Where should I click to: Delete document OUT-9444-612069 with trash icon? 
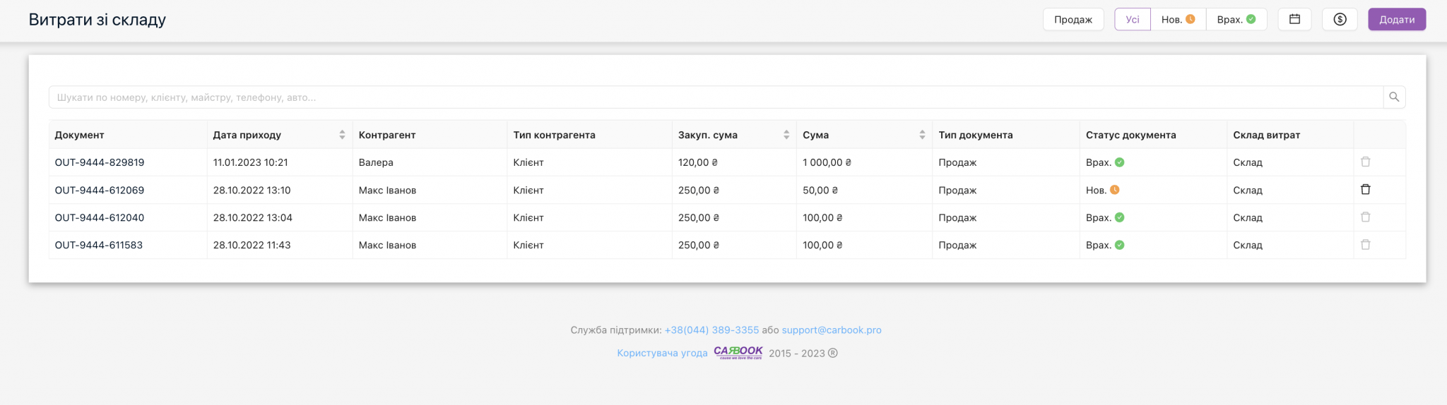[1365, 190]
